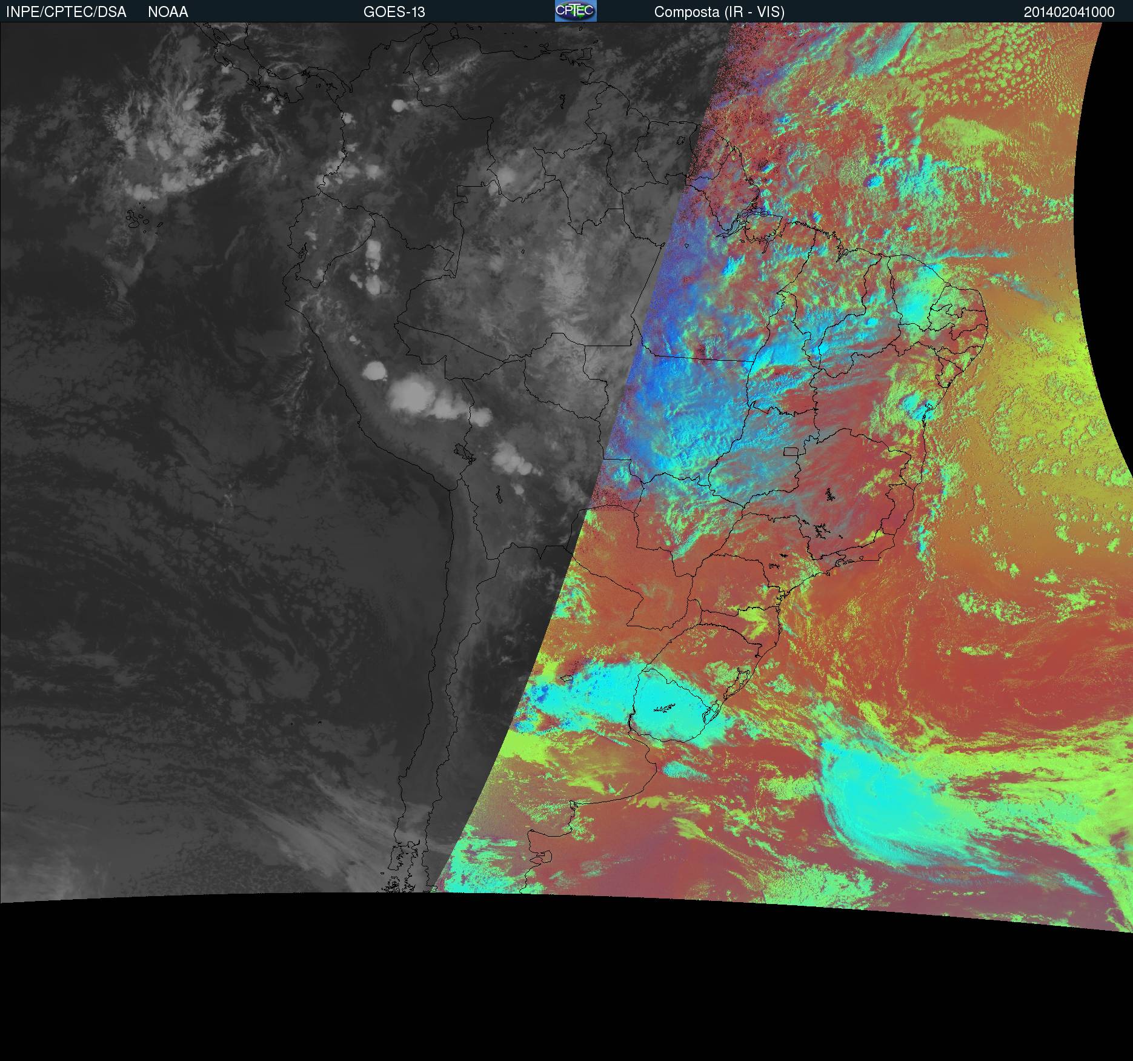Click the 201402041000 timestamp
Screen dimensions: 1133x1061
pos(1069,12)
